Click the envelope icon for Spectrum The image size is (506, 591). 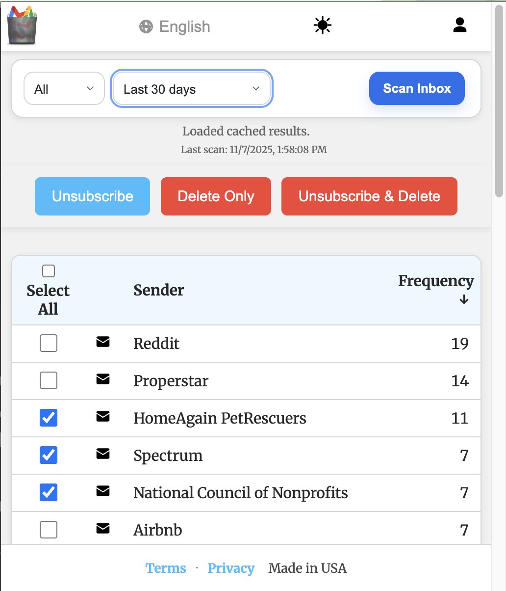[103, 454]
